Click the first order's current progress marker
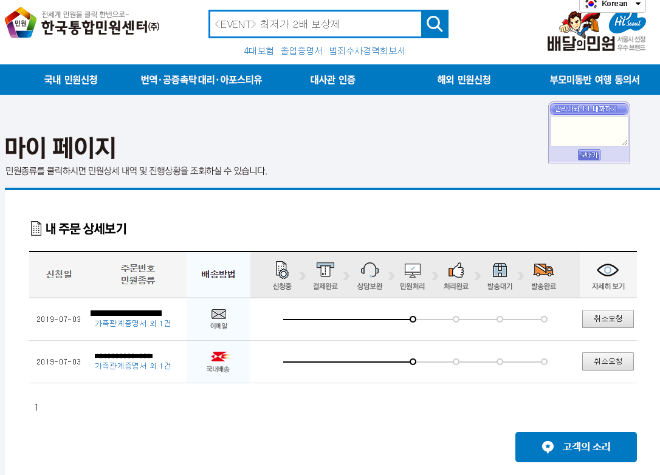Viewport: 660px width, 475px height. pyautogui.click(x=413, y=319)
